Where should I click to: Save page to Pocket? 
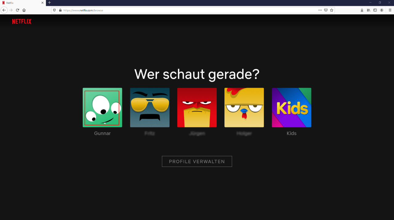[x=326, y=10]
